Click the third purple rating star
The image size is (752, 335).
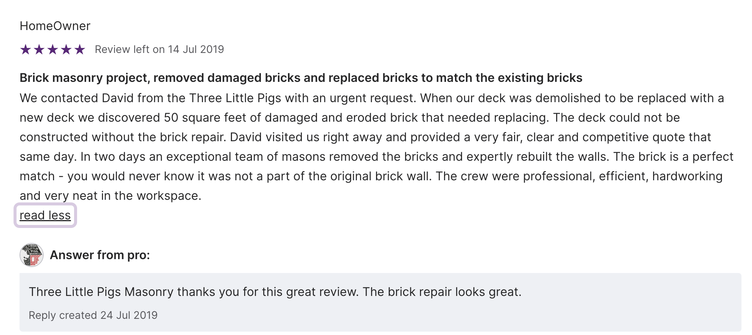[53, 49]
